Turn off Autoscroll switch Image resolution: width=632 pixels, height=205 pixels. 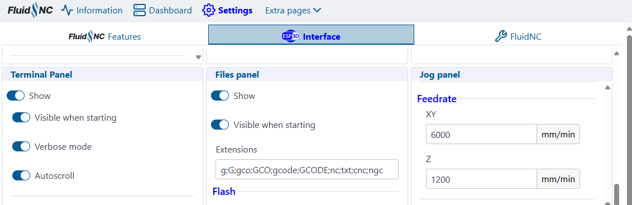(x=21, y=175)
